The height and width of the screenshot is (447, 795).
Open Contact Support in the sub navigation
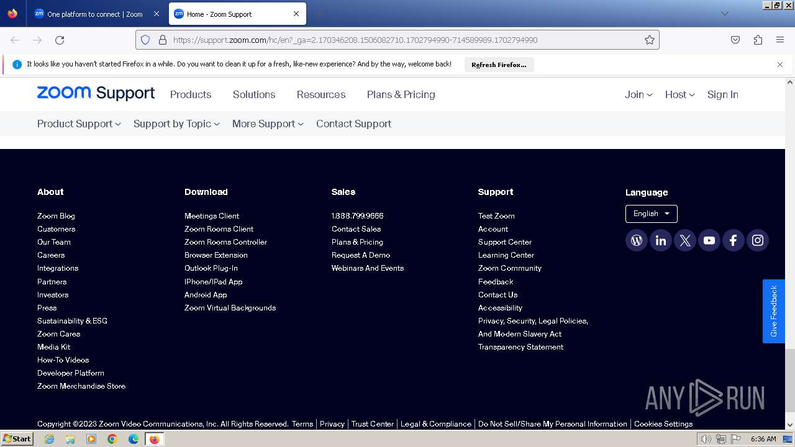tap(353, 124)
